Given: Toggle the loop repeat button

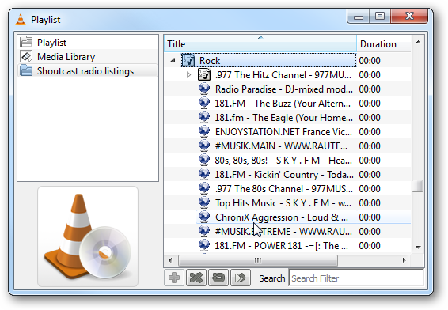Looking at the screenshot, I should click(x=218, y=278).
